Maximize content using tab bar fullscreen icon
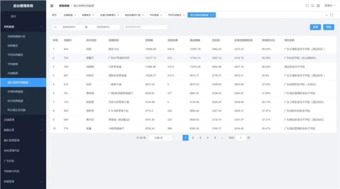This screenshot has height=189, width=340. tap(332, 15)
